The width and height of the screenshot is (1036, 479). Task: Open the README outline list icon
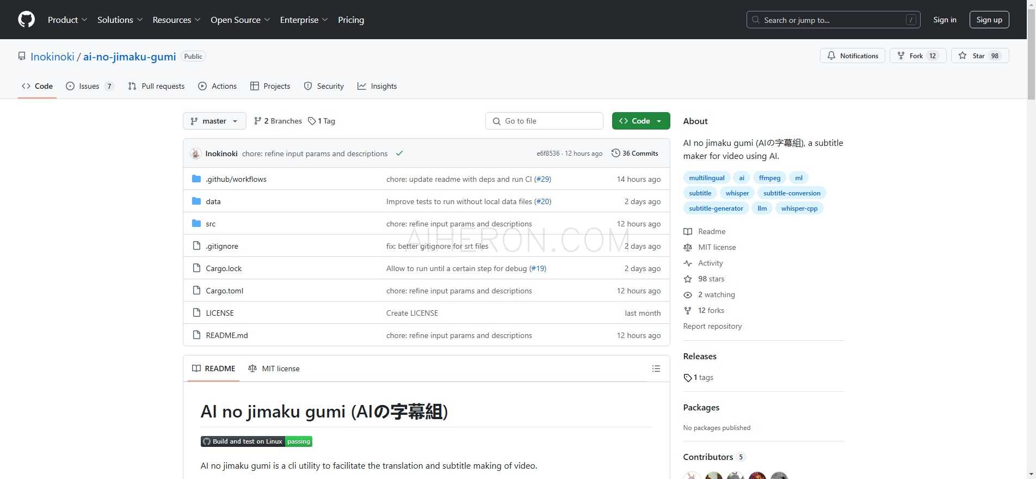click(656, 369)
